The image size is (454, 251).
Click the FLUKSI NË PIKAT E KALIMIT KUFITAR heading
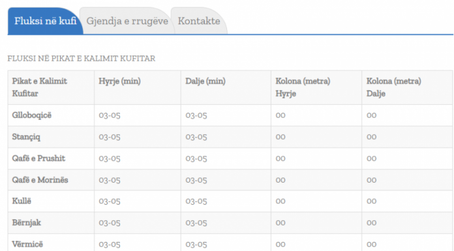[x=82, y=59]
